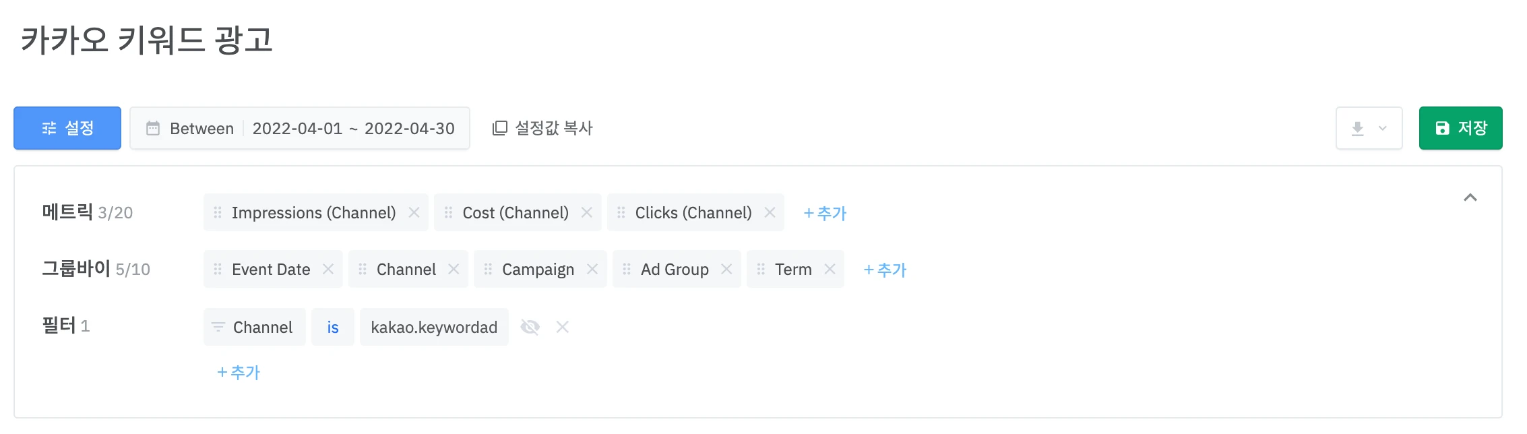Add a new filter with +추가
Image resolution: width=1527 pixels, height=434 pixels.
coord(239,373)
